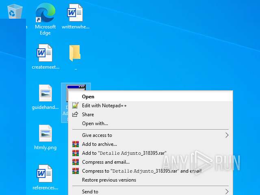Click the createmeet... file name label
Image resolution: width=260 pixels, height=195 pixels.
coord(45,67)
